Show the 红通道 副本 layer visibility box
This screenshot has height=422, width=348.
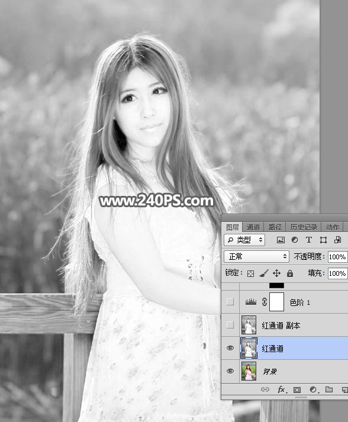tap(230, 325)
